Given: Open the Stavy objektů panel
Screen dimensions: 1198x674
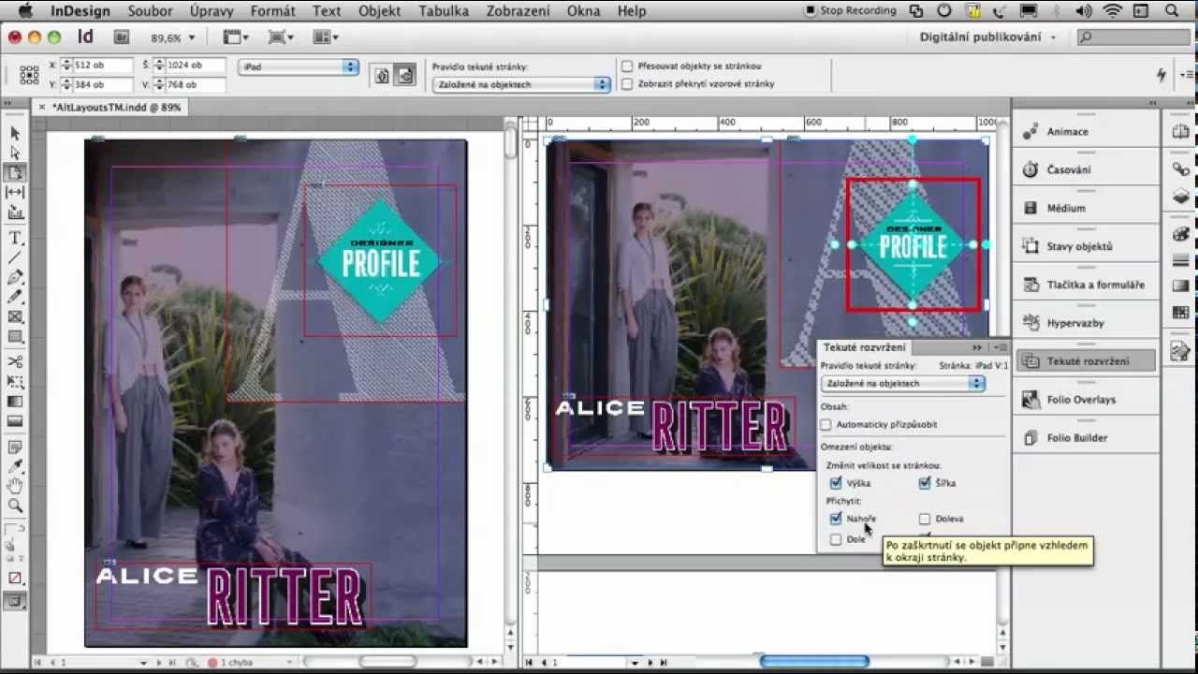Looking at the screenshot, I should pos(1086,246).
